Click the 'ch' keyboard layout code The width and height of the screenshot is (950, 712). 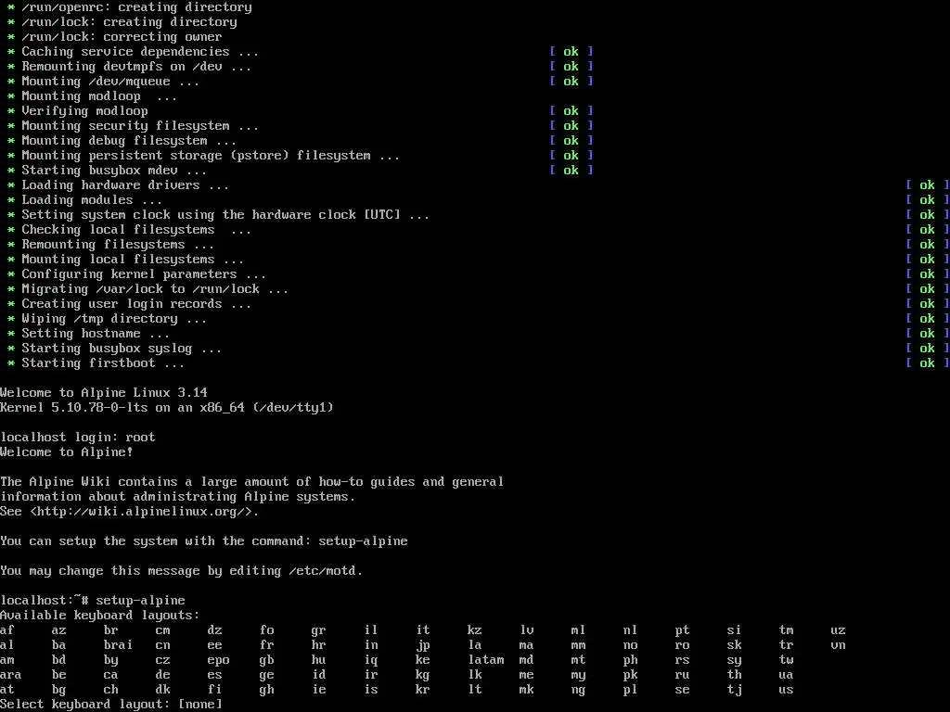coord(111,690)
